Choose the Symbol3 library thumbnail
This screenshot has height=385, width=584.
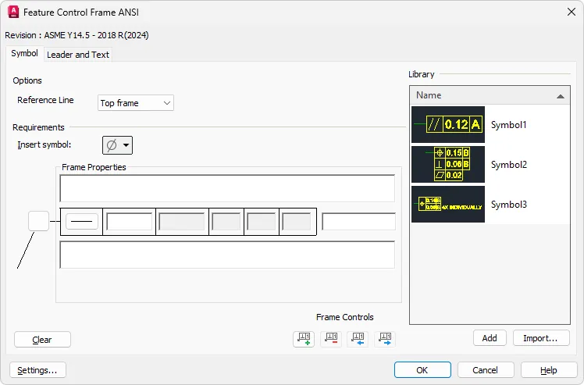click(447, 205)
